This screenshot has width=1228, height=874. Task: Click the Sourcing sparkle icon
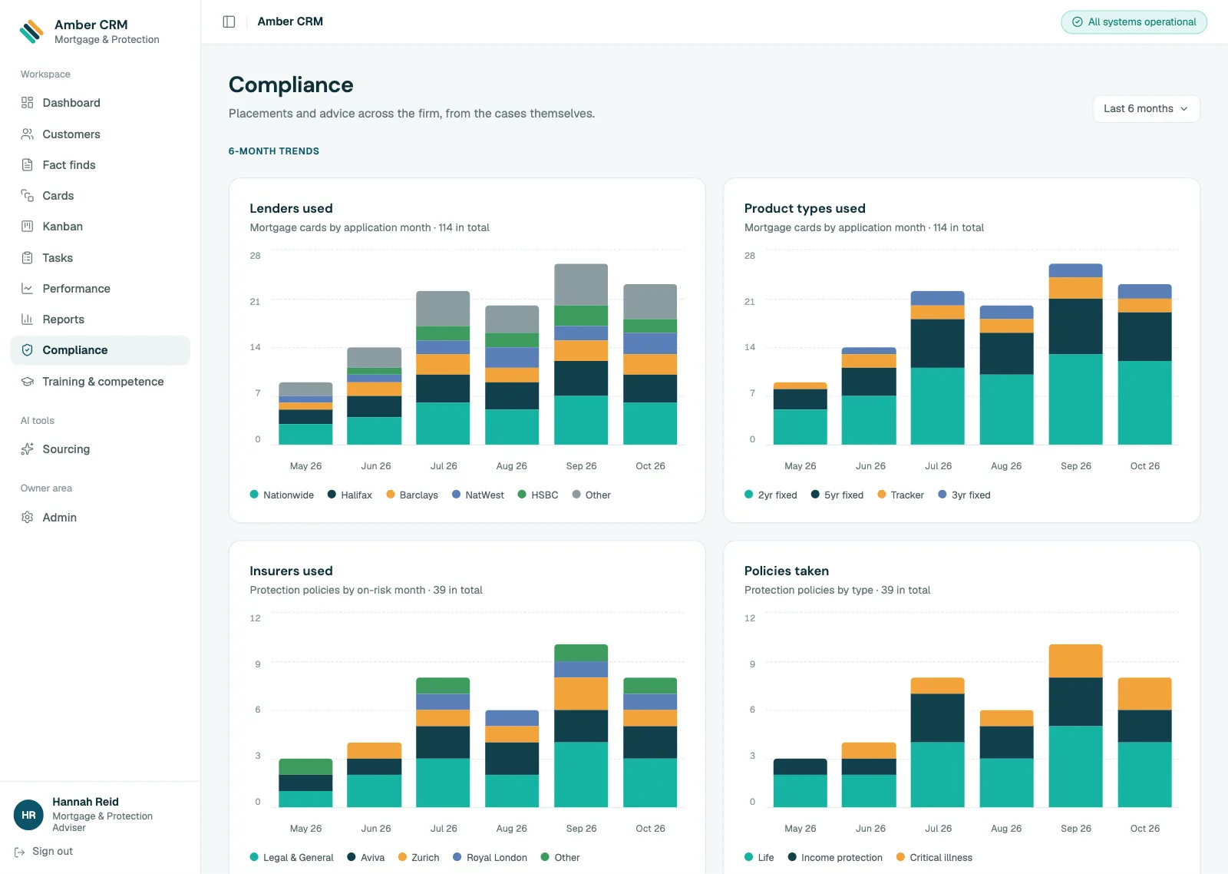(x=28, y=449)
